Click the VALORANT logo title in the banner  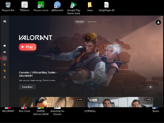(36, 38)
